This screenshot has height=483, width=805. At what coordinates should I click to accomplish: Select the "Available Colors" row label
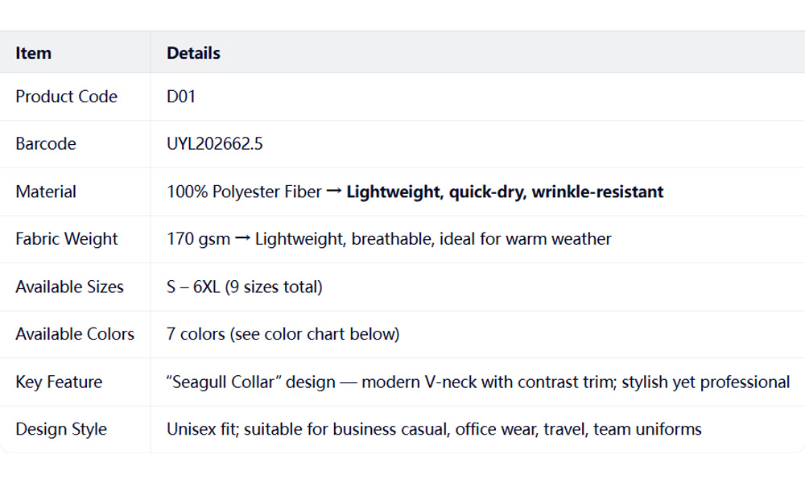coord(75,334)
